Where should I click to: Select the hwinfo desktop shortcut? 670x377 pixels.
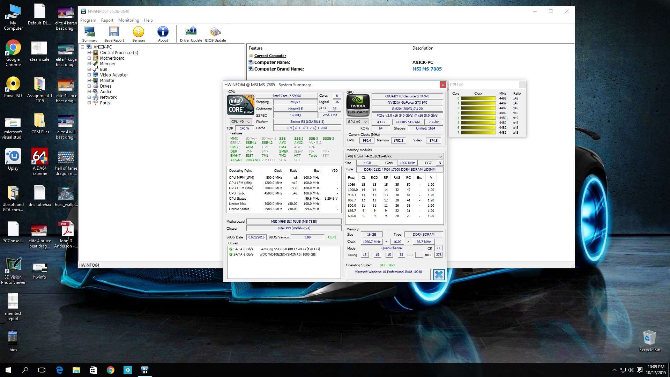(40, 271)
